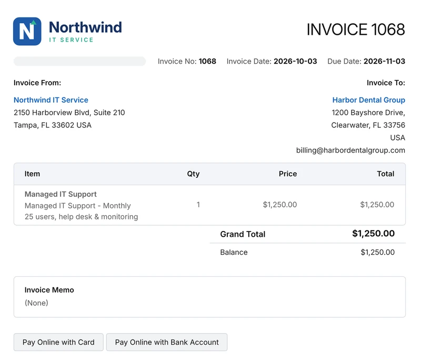Click the INVOICE 1068 heading

[356, 29]
